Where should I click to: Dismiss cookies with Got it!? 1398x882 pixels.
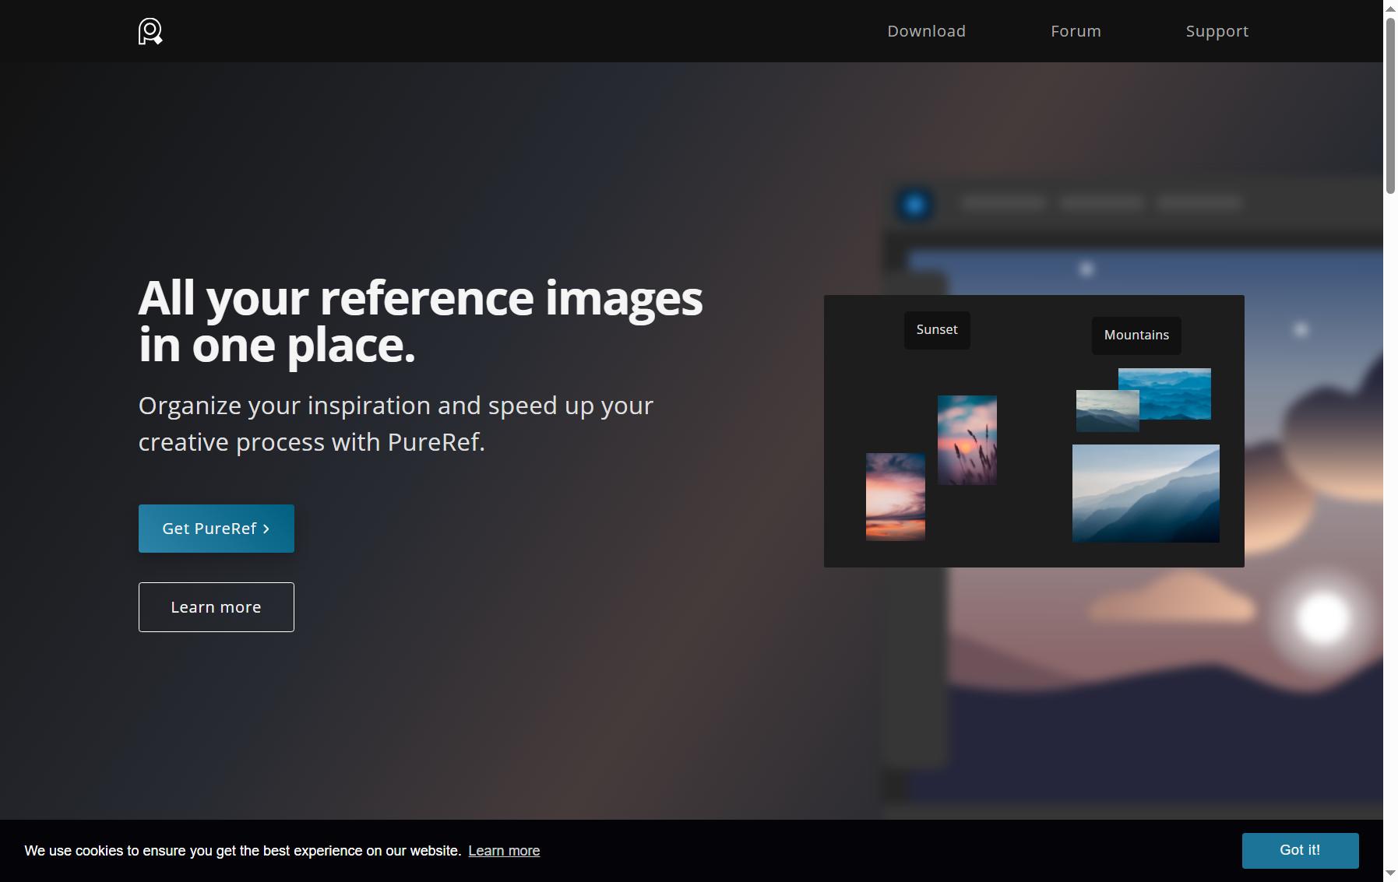pos(1300,850)
